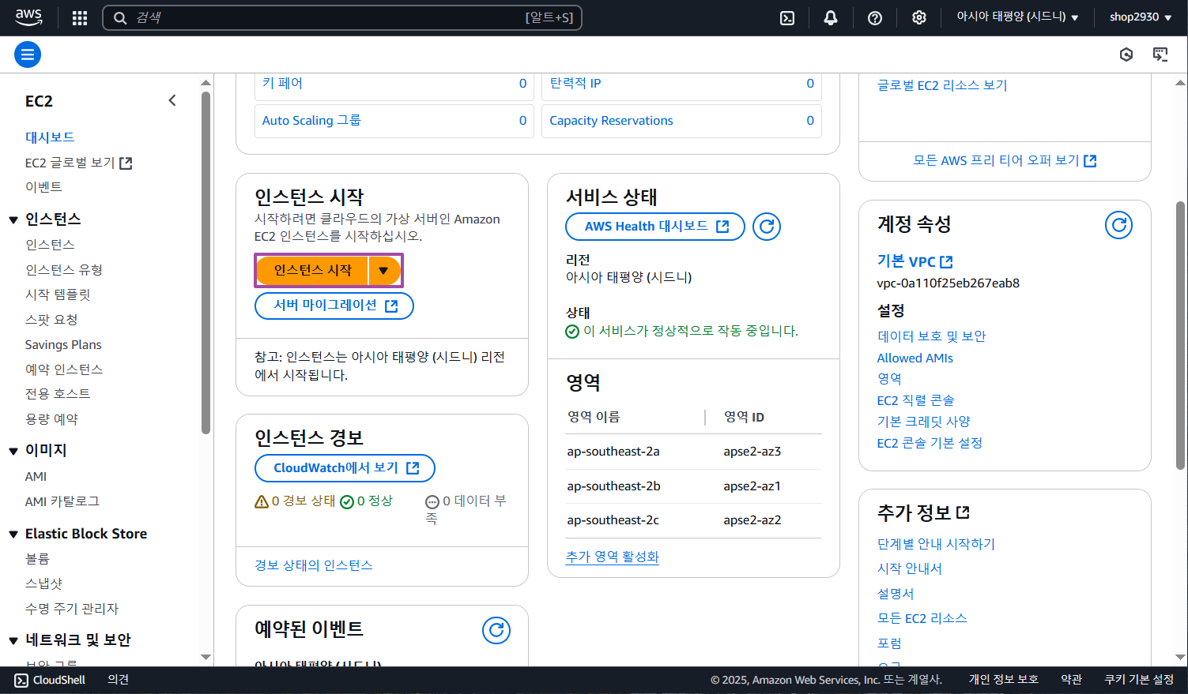Click 기본 크레딧 사양 link
The width and height of the screenshot is (1188, 694).
tap(924, 422)
